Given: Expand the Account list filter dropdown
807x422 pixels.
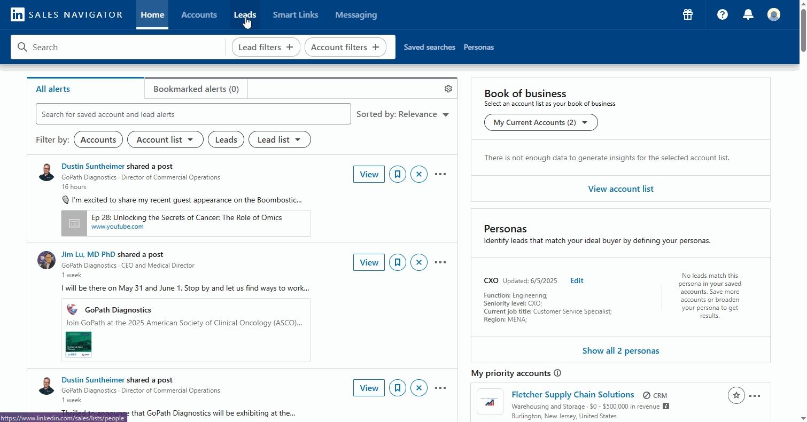Looking at the screenshot, I should coord(165,139).
